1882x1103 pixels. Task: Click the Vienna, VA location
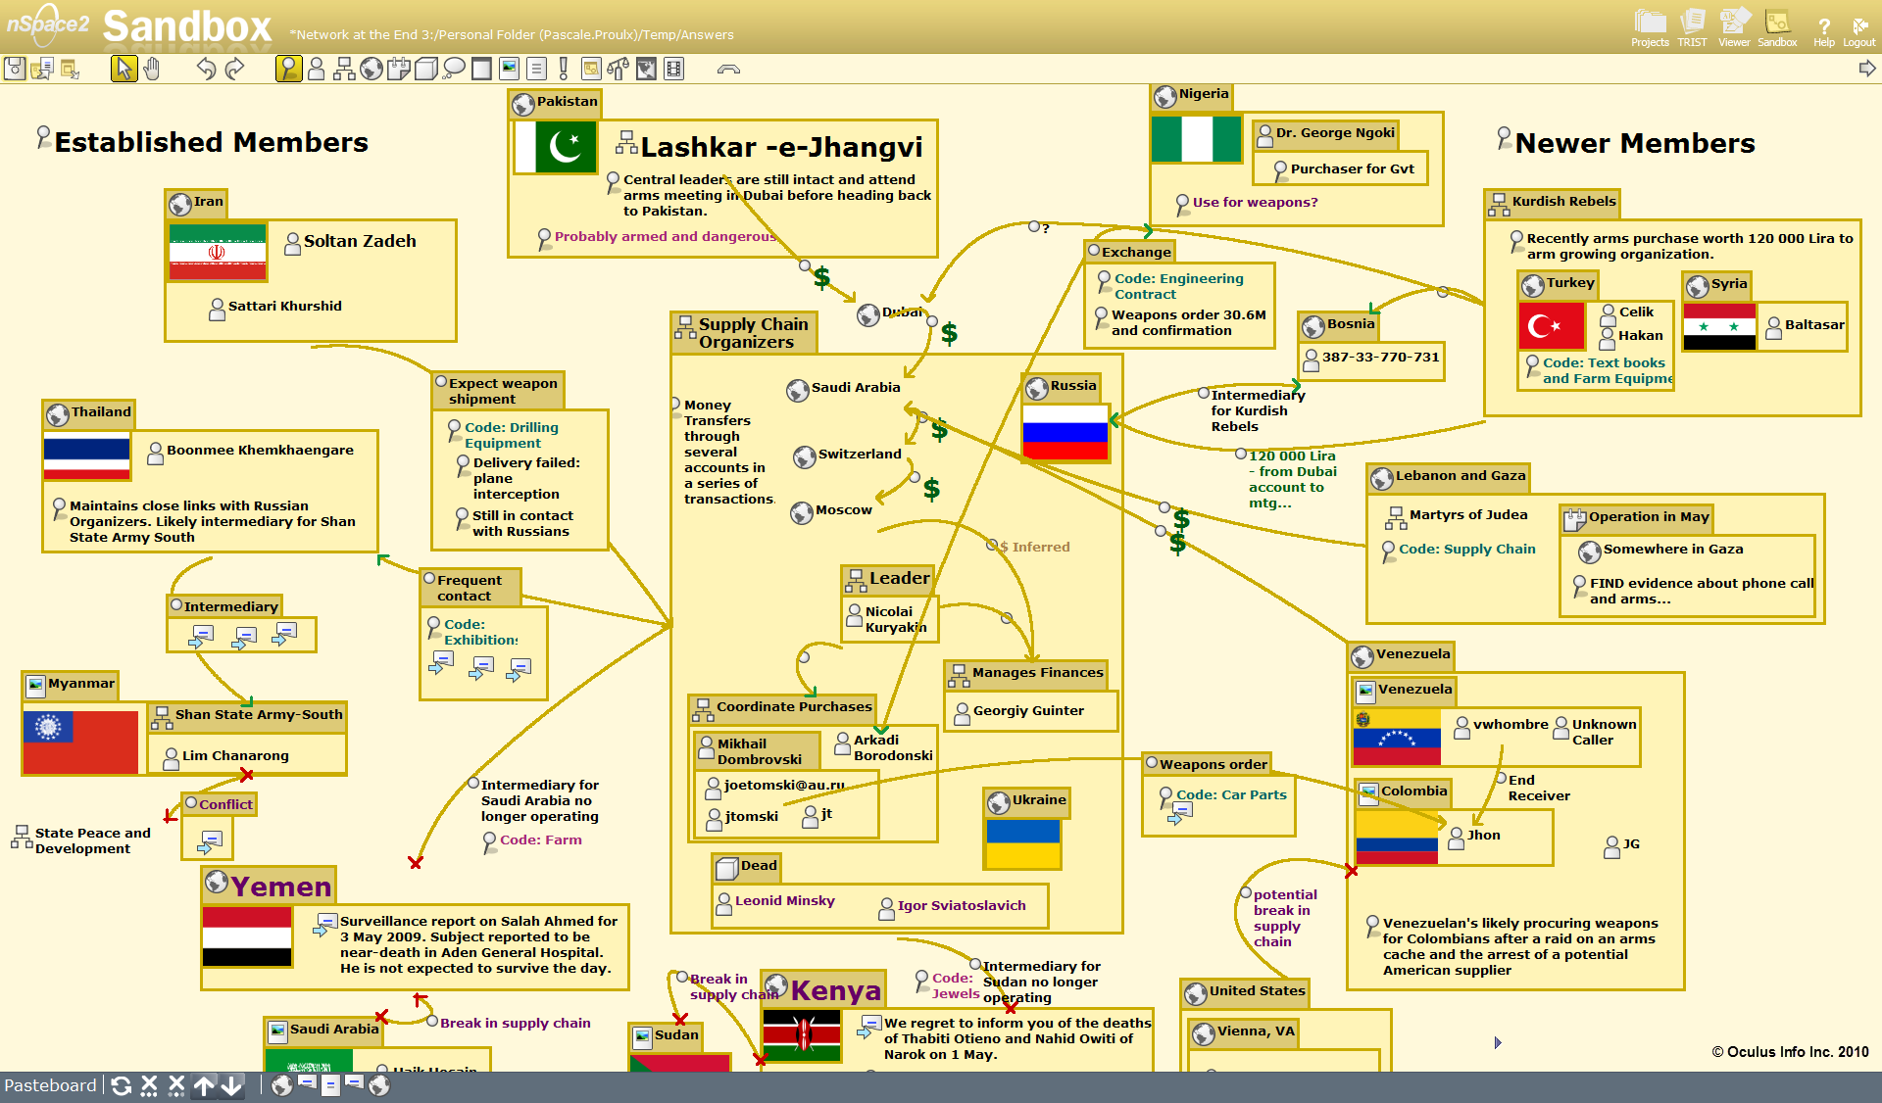click(x=1244, y=1032)
